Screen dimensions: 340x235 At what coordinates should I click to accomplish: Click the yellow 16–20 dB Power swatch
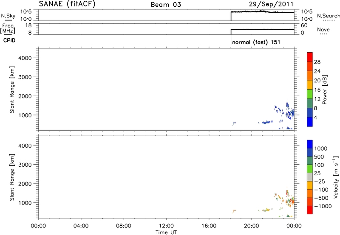coord(310,84)
